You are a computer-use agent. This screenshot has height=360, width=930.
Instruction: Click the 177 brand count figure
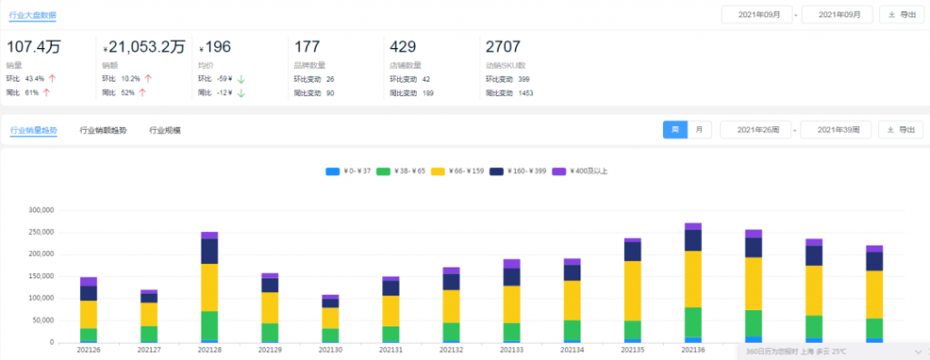307,47
